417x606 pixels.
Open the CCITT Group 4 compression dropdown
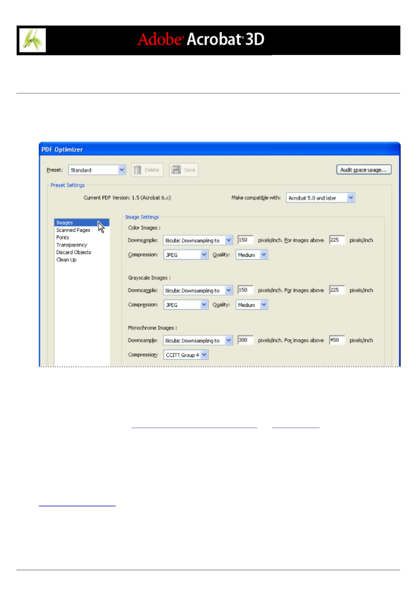tap(186, 355)
